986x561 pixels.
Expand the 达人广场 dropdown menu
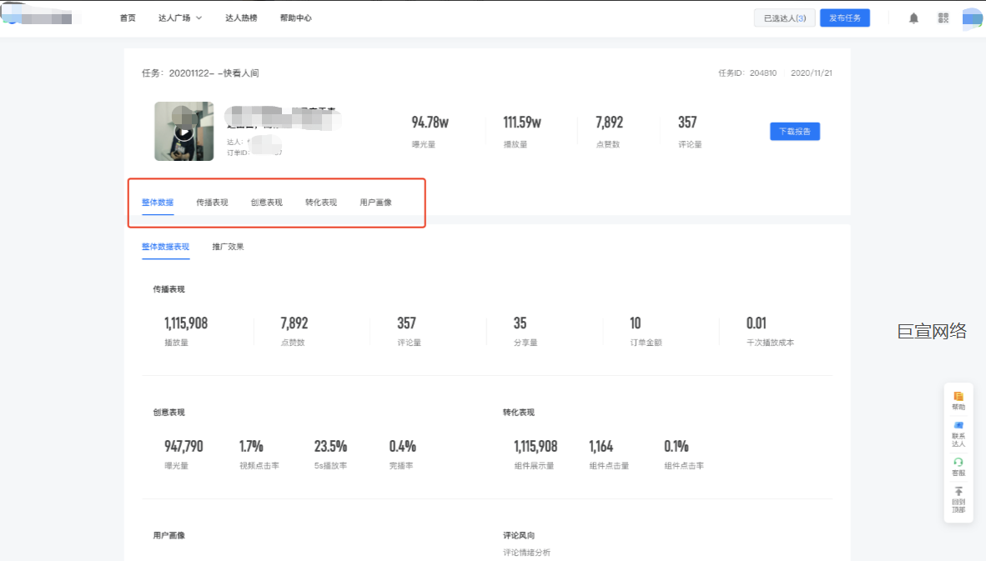point(180,18)
